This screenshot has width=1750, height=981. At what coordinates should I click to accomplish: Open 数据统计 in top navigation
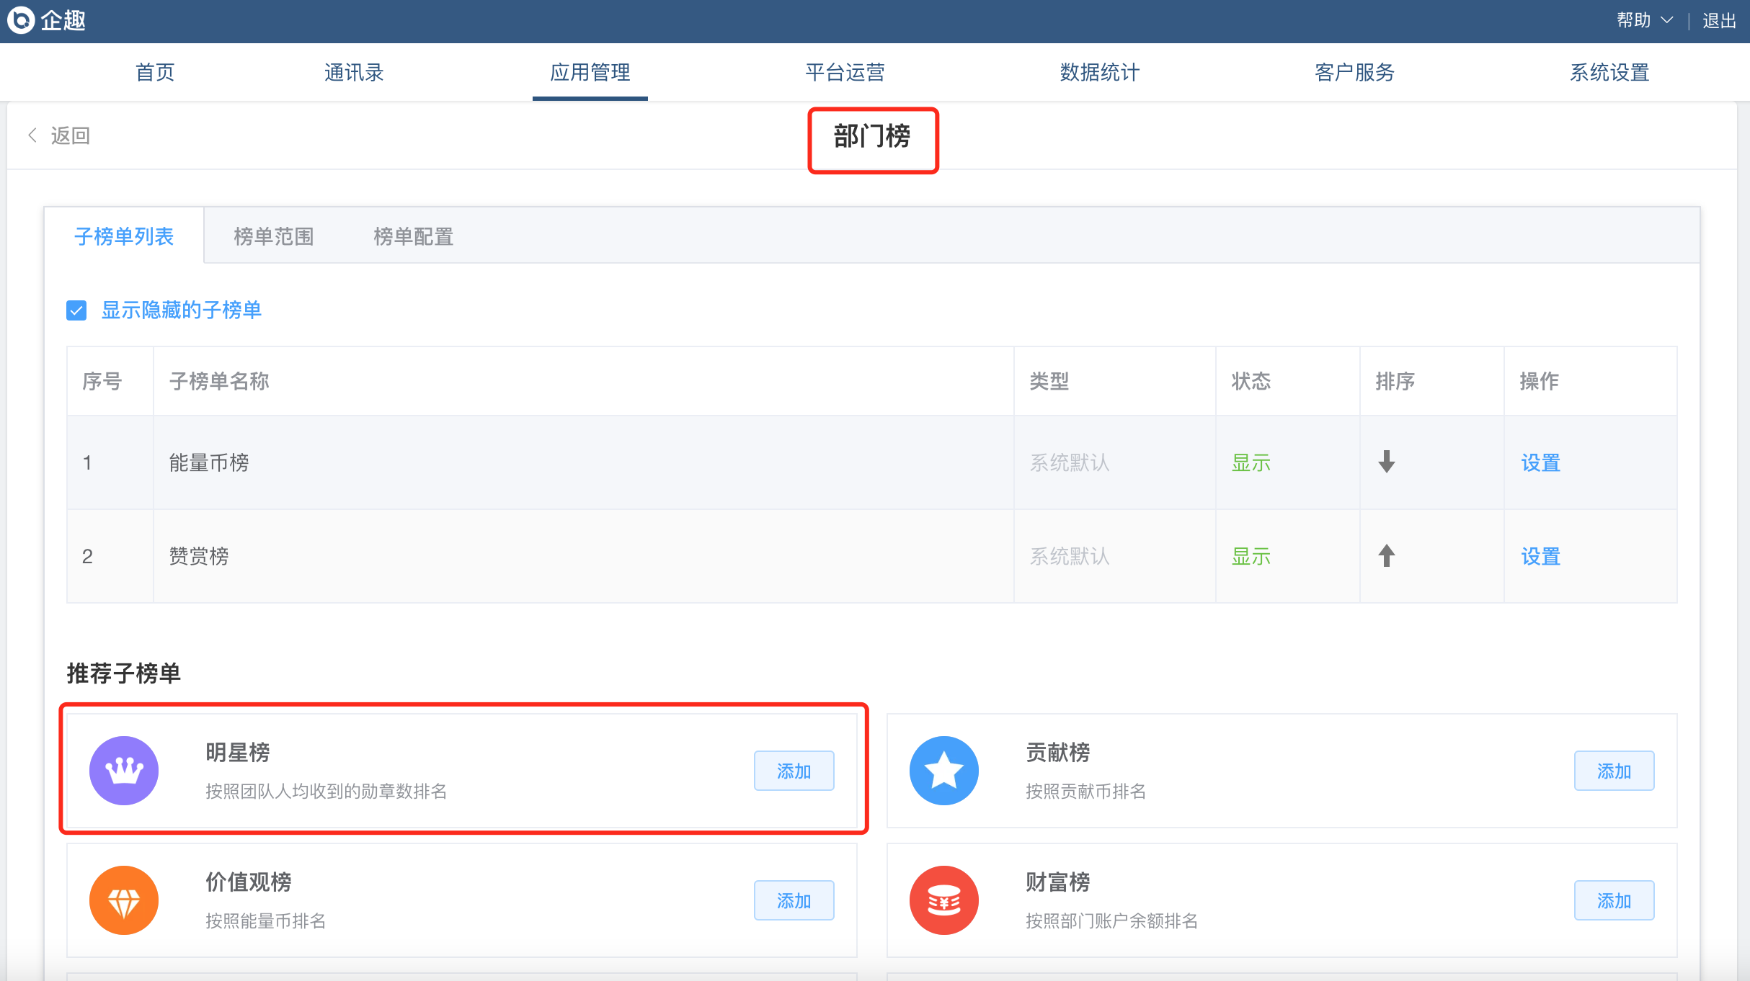[1099, 72]
